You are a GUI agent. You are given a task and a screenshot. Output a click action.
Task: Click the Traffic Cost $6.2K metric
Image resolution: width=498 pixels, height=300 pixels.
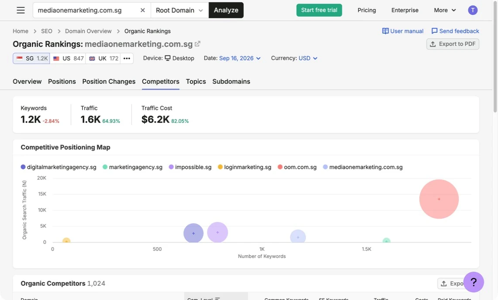(165, 115)
